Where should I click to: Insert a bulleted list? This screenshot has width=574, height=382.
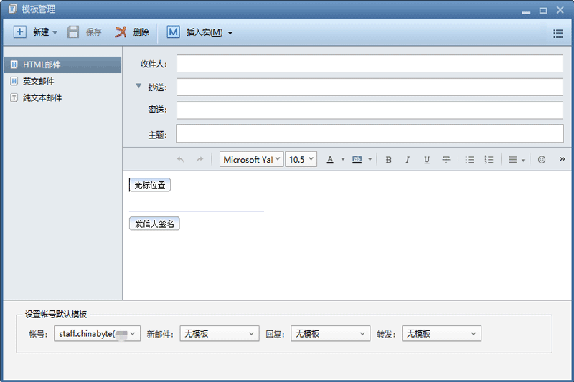(470, 160)
